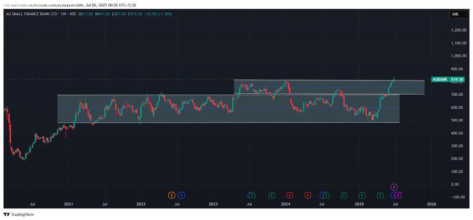Click the 2024 label on the time axis
473x220 pixels.
[286, 204]
